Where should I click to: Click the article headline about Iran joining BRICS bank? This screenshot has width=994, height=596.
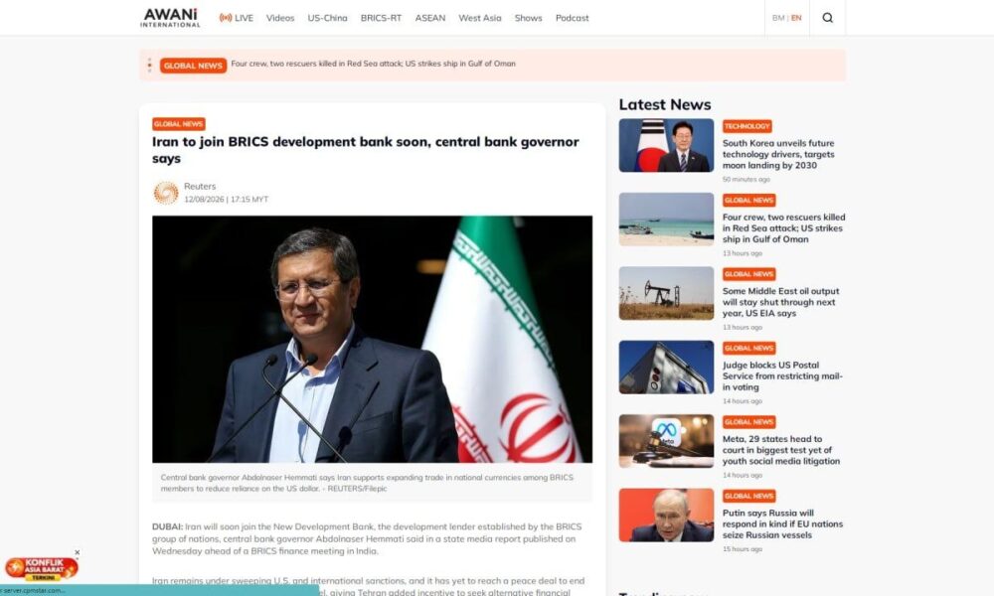pyautogui.click(x=365, y=150)
